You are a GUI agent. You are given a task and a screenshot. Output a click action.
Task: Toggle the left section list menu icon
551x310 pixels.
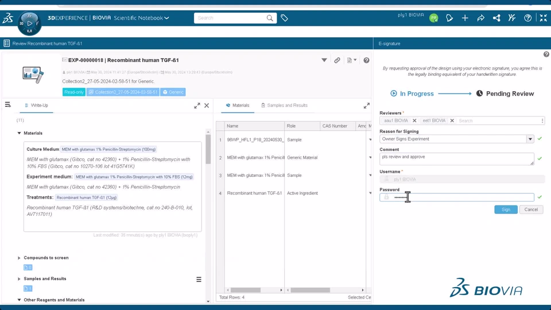coord(7,104)
